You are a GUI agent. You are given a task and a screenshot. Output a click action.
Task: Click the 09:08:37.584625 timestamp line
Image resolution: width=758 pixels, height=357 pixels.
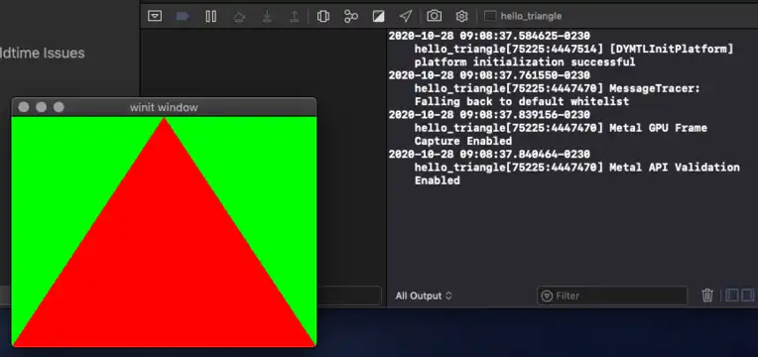pyautogui.click(x=489, y=36)
